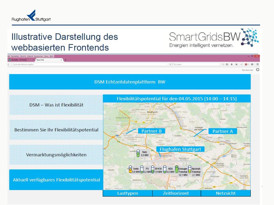
Task: Bookmark the page with the star icon
Action: [x=223, y=64]
